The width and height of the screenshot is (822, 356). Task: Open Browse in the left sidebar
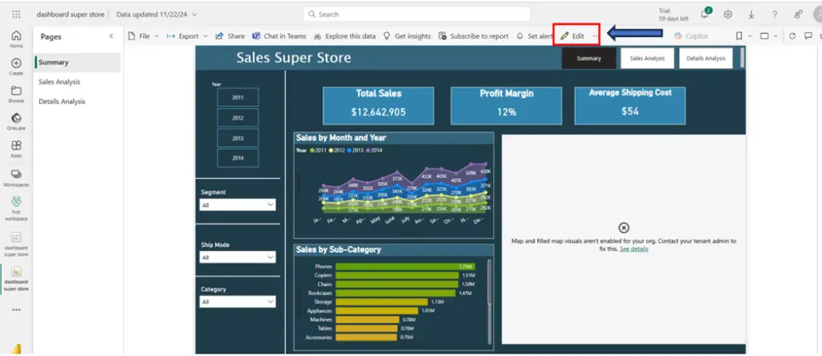(x=16, y=94)
